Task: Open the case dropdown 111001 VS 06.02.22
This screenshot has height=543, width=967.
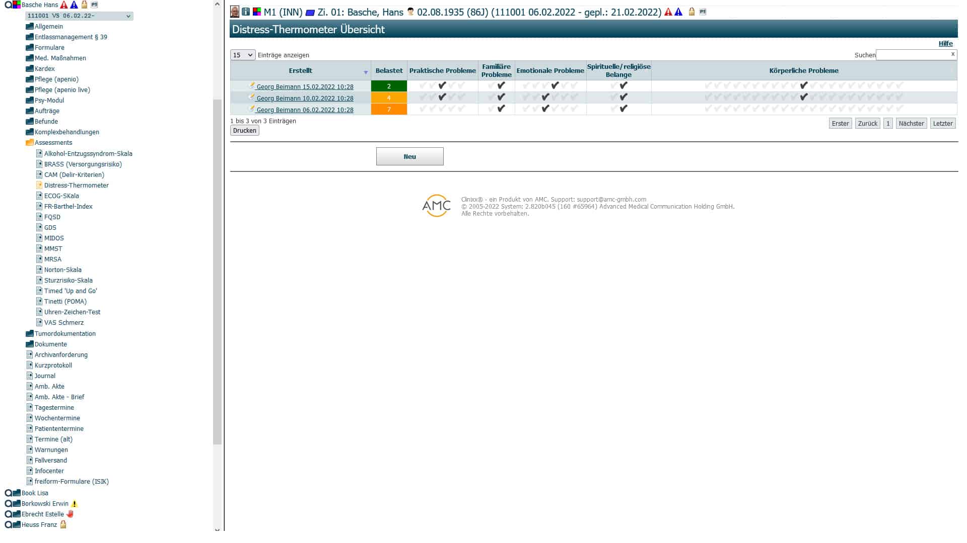Action: tap(79, 16)
